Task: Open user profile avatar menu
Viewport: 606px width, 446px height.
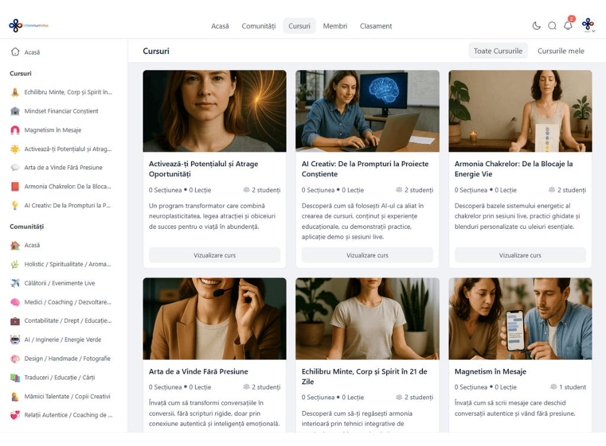Action: [x=588, y=25]
